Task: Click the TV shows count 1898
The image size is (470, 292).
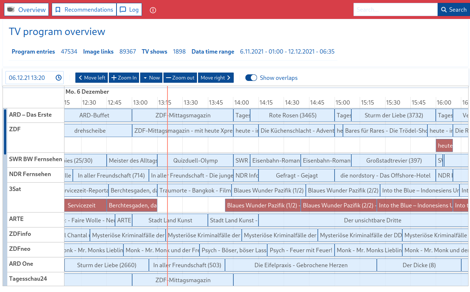Action: 179,51
